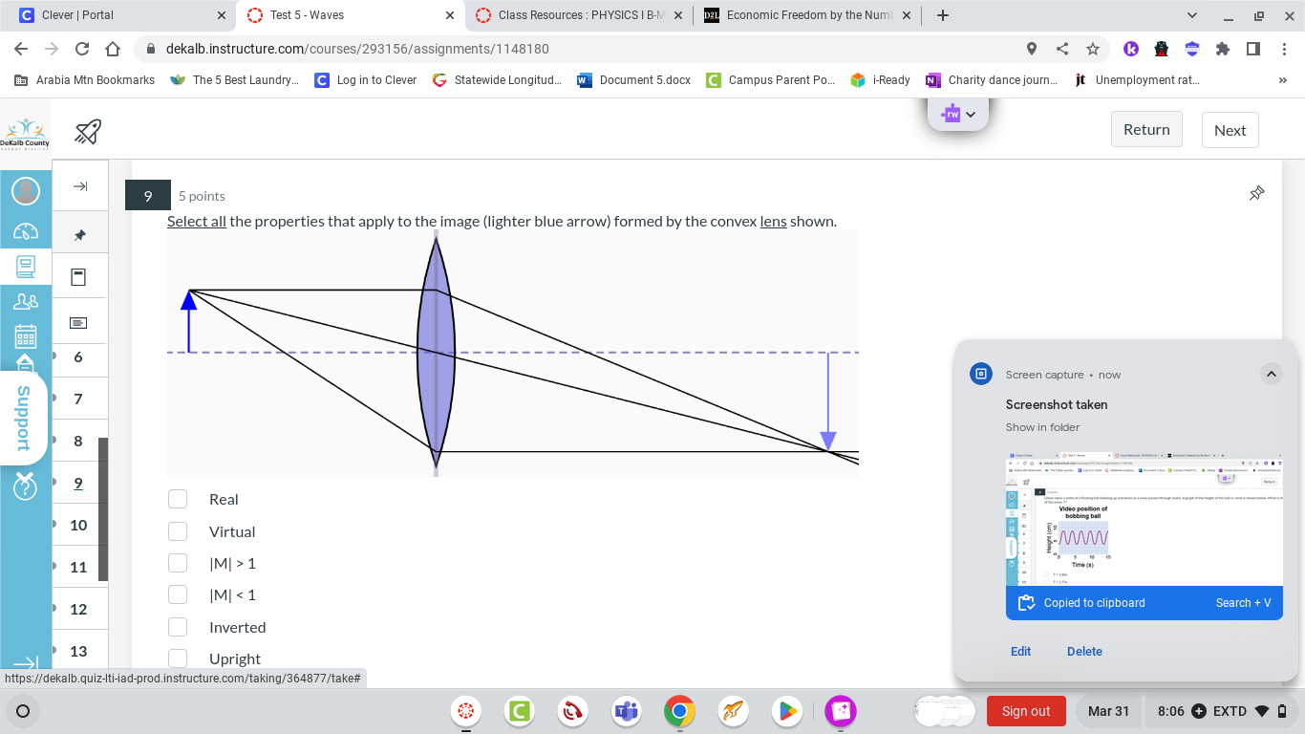Click the Next button
This screenshot has width=1305, height=734.
pos(1230,129)
